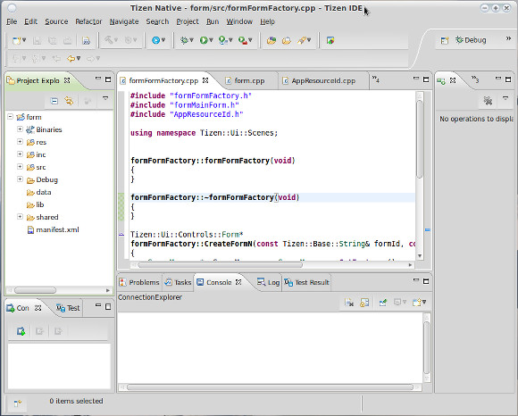
Task: Click the print/build document toolbar icon
Action: click(x=87, y=40)
